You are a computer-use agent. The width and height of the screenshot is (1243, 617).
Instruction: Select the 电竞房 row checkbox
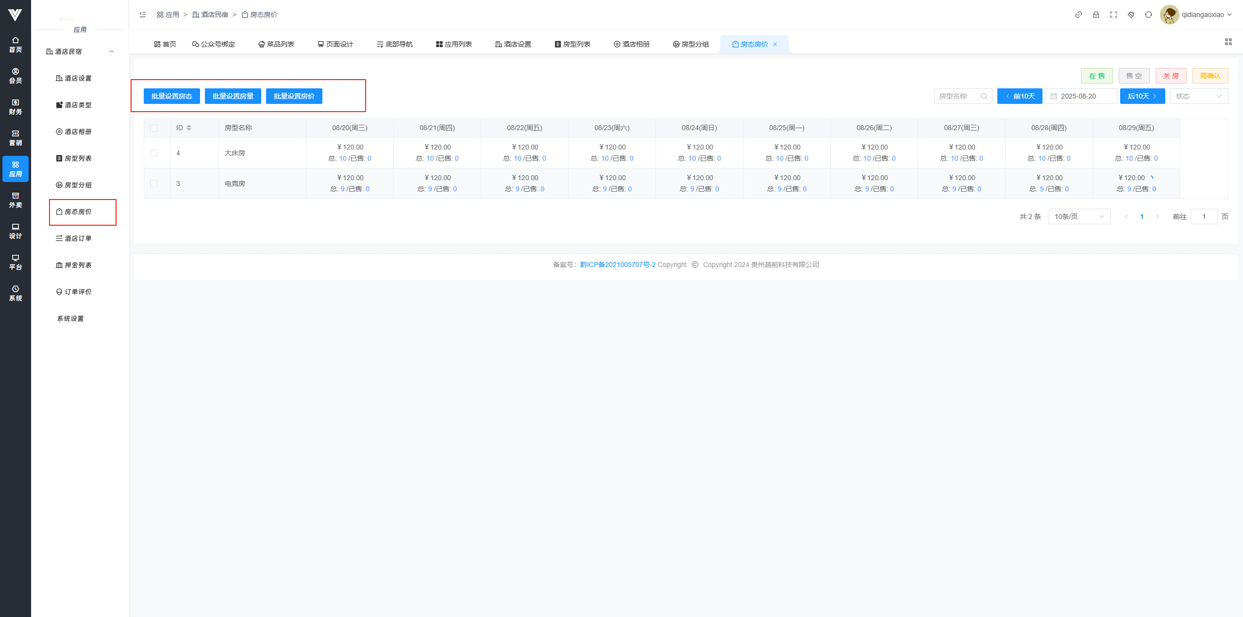(x=154, y=183)
